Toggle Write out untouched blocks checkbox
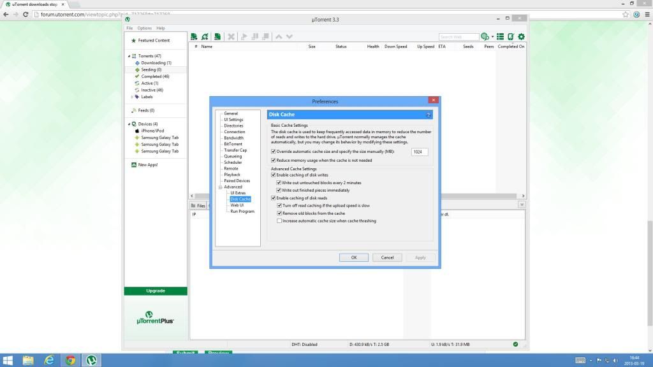Screen dimensions: 653x367 279,183
